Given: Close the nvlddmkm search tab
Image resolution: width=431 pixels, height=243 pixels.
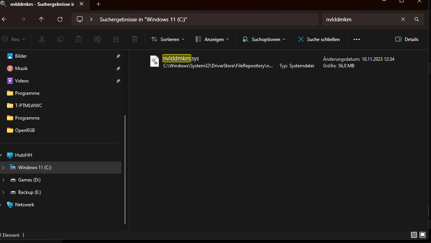Looking at the screenshot, I should tap(81, 4).
